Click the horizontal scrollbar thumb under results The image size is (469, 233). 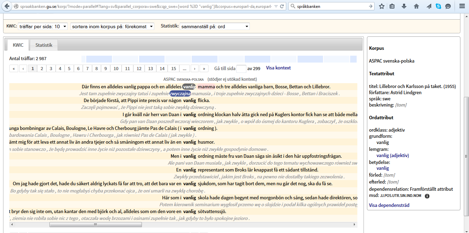tap(96, 225)
